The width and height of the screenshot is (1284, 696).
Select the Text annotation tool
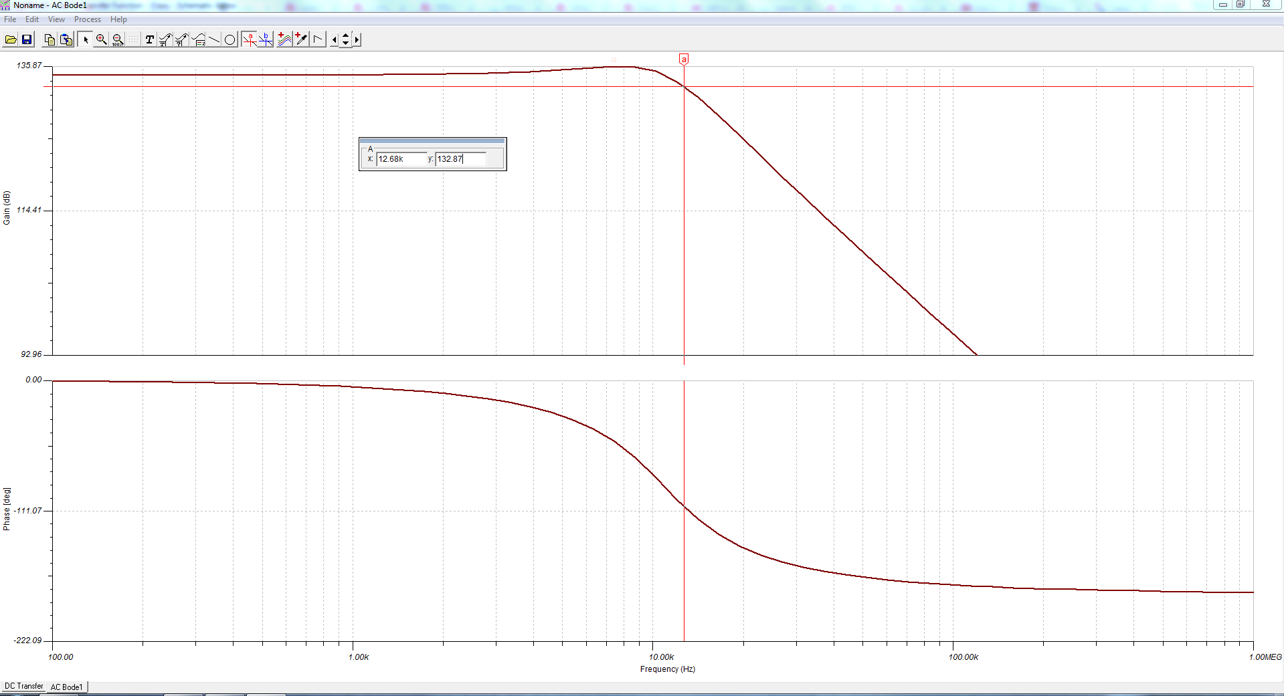(150, 39)
